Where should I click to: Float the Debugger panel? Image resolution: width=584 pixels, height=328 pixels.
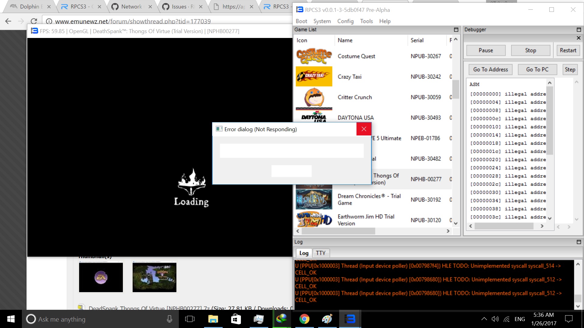click(579, 29)
